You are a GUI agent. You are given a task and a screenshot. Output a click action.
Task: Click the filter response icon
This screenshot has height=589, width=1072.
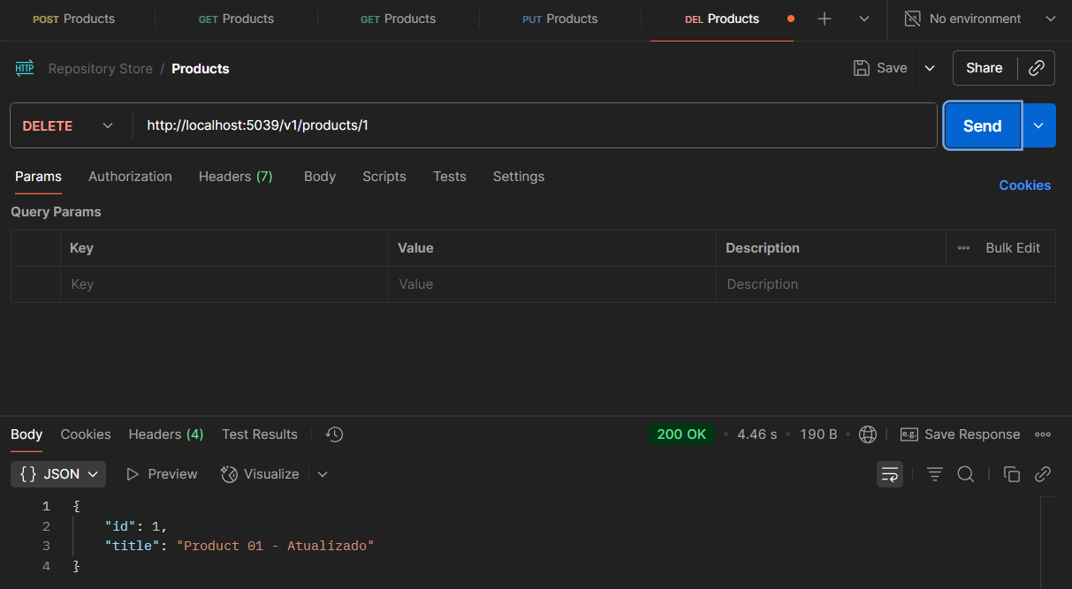point(934,474)
